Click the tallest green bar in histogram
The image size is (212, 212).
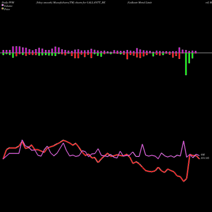(186, 64)
